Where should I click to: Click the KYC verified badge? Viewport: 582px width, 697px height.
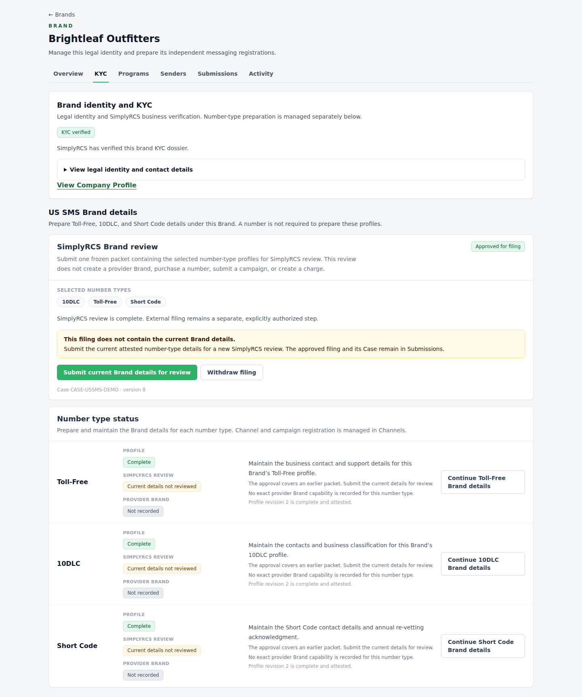pos(76,132)
